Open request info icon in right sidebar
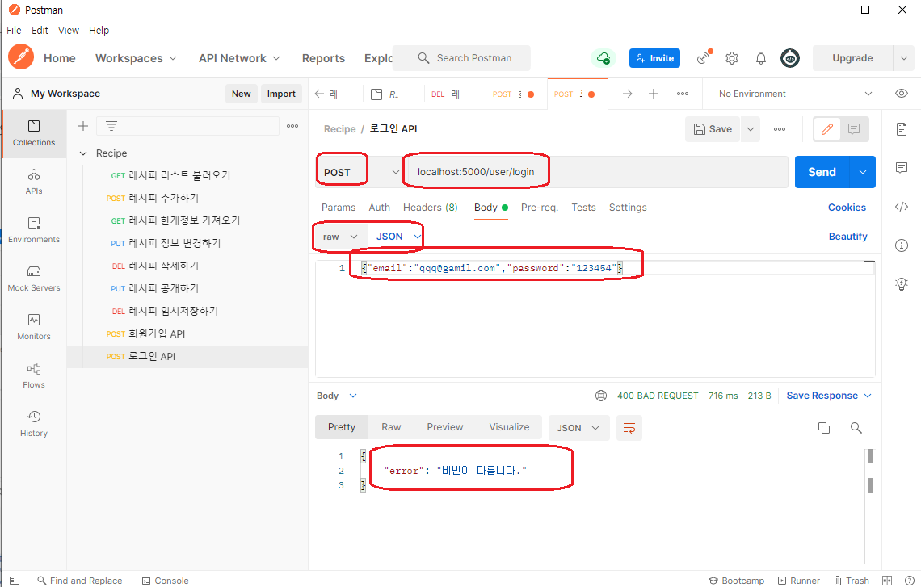The width and height of the screenshot is (921, 587). [902, 245]
